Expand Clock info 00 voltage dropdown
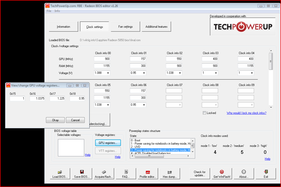Image resolution: width=281 pixels, height=187 pixels. pos(108,73)
